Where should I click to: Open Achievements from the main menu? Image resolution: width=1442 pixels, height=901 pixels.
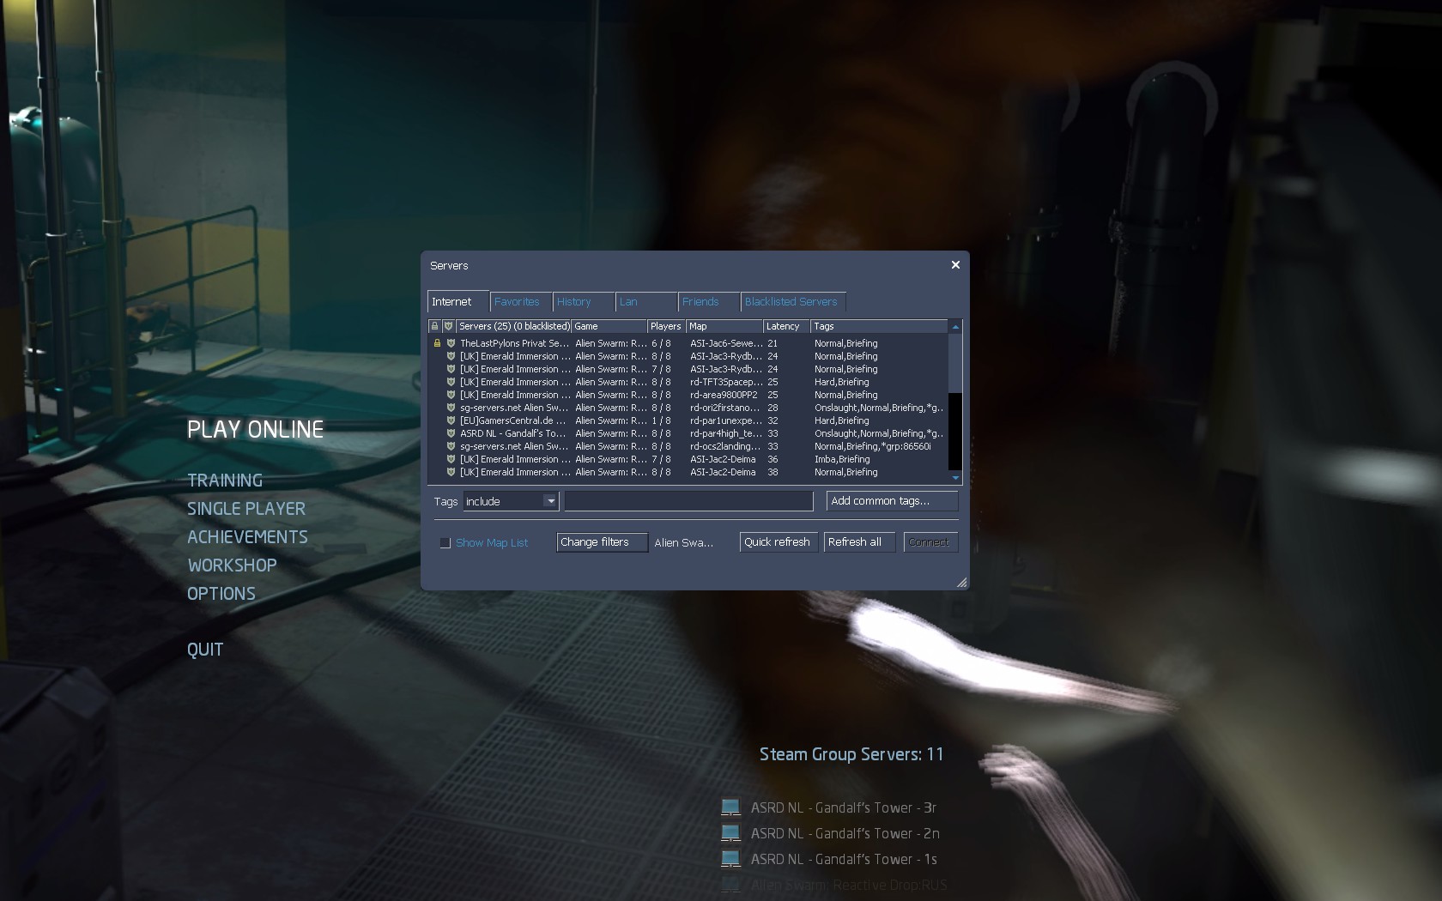(x=247, y=537)
